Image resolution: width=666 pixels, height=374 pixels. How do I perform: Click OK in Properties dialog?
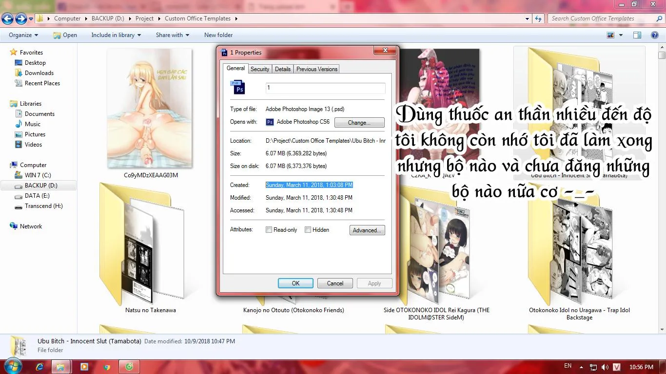tap(295, 283)
